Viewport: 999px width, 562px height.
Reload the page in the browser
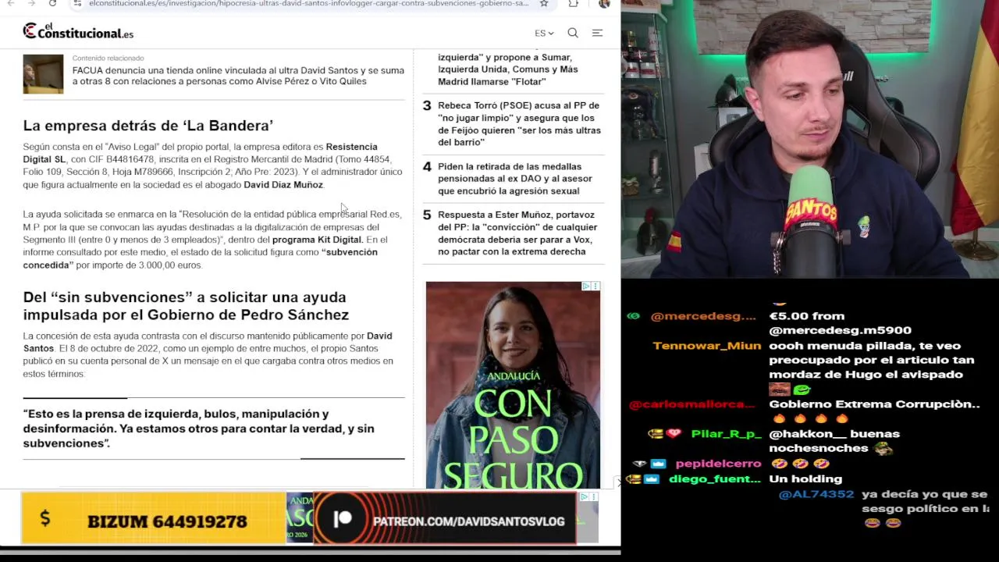click(x=51, y=4)
